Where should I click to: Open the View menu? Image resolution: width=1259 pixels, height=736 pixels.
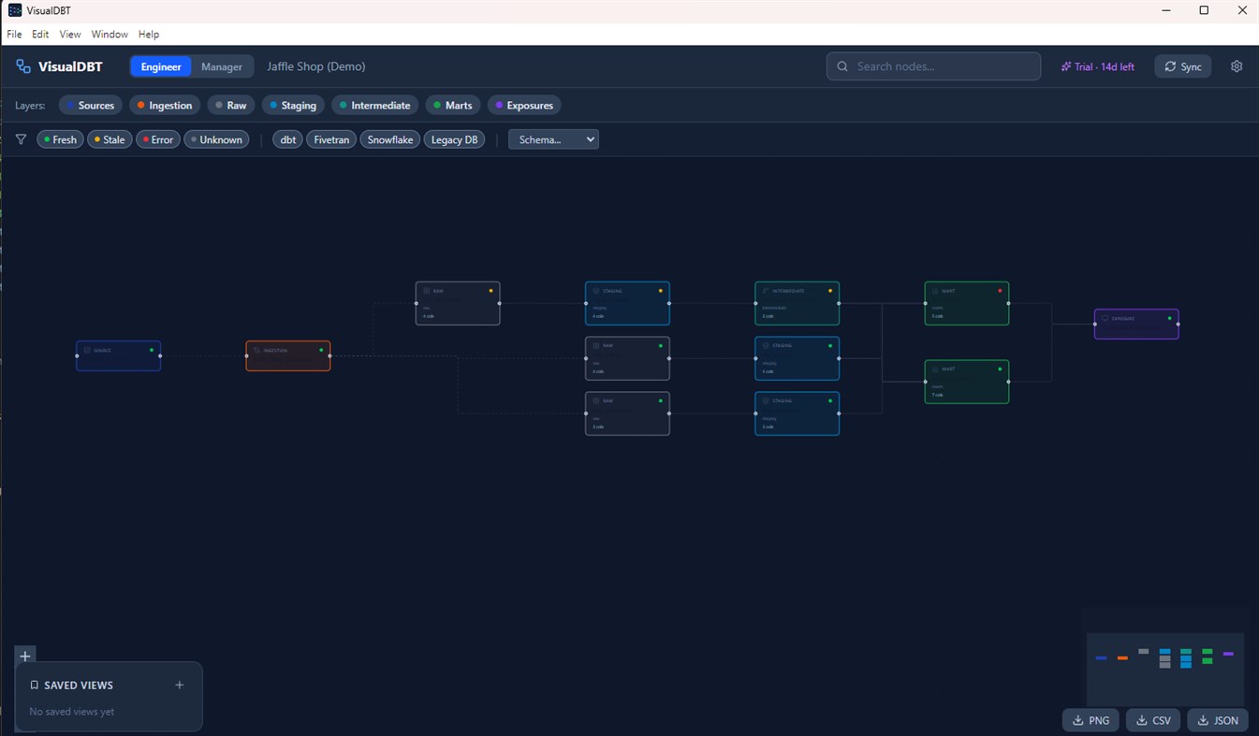coord(70,34)
